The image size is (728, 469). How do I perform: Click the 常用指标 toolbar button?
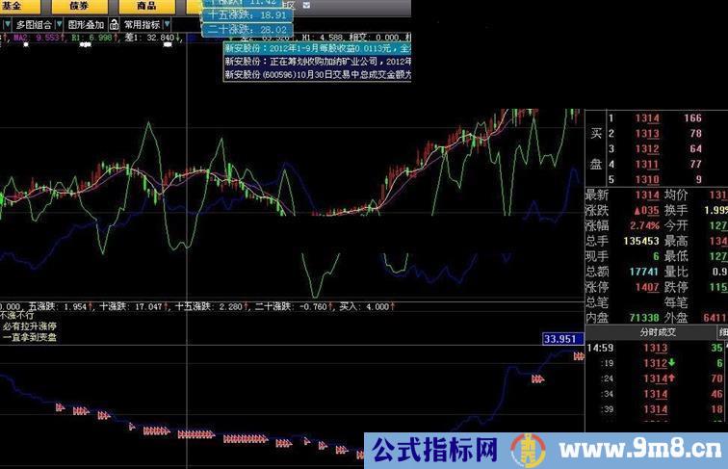click(142, 25)
